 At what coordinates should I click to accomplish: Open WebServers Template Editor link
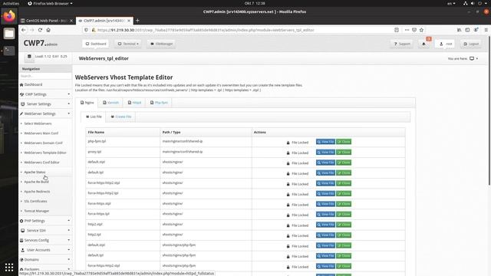tap(45, 153)
